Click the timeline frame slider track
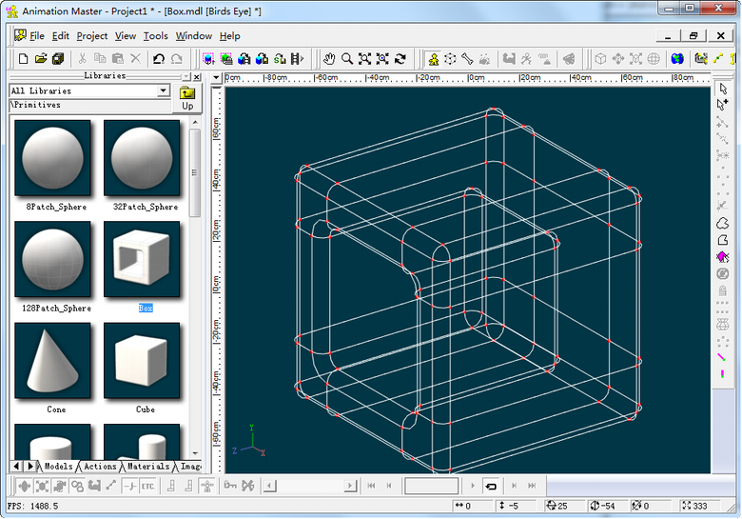This screenshot has height=519, width=742. click(x=310, y=486)
